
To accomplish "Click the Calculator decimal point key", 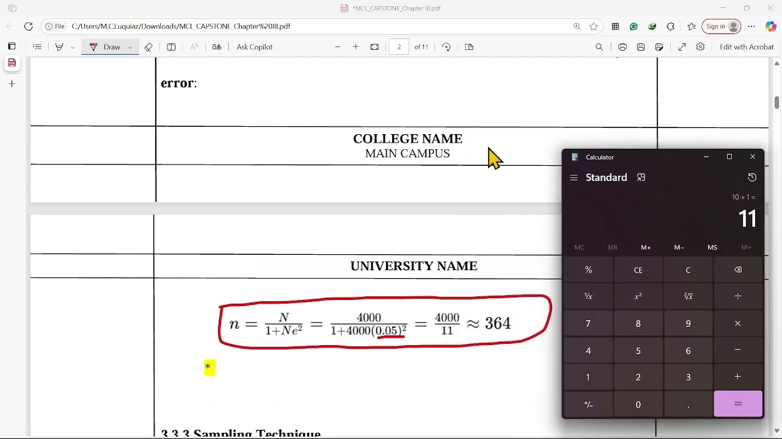I will coord(688,404).
